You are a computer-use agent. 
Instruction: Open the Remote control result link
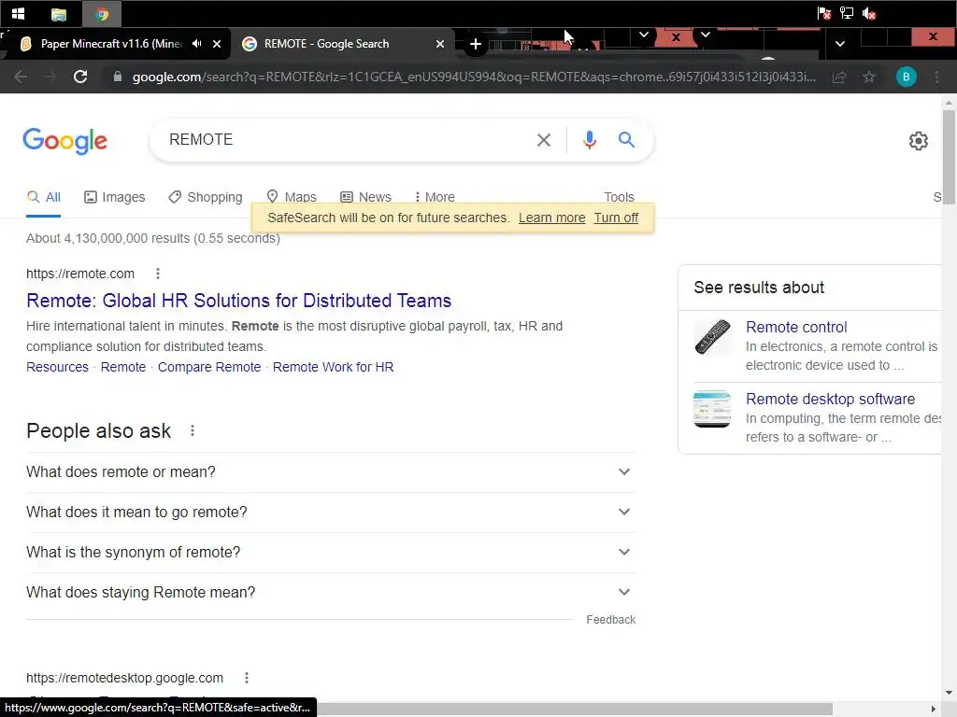[796, 328]
